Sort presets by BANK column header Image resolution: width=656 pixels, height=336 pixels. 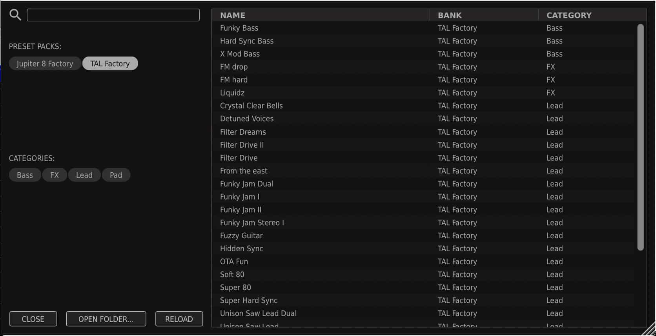(450, 15)
